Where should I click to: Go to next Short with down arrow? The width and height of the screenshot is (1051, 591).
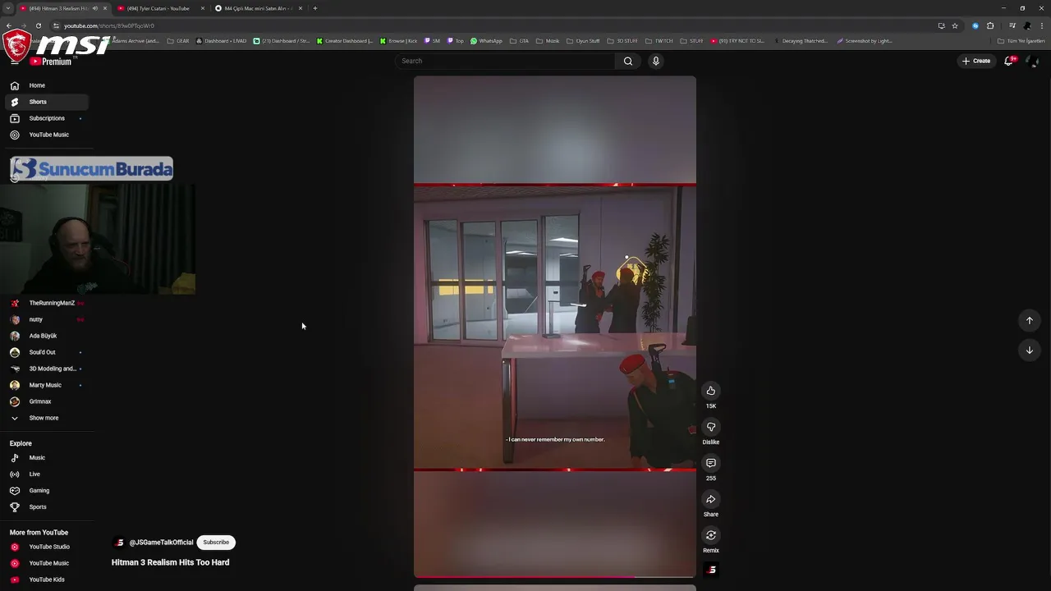1029,350
